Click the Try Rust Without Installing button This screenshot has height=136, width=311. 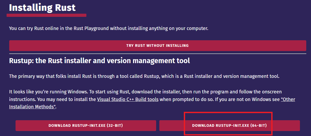(158, 46)
